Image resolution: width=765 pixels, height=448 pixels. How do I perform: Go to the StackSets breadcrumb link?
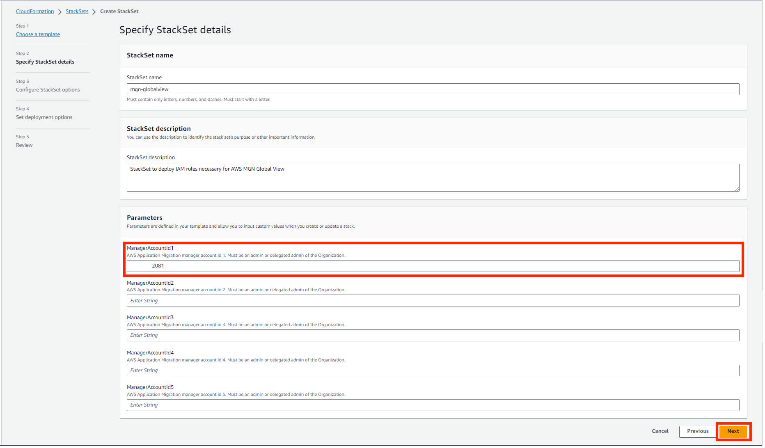pos(77,11)
